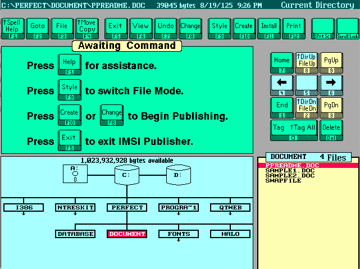Click the Current Directory label
Viewport: 360px width, 269px height.
317,5
